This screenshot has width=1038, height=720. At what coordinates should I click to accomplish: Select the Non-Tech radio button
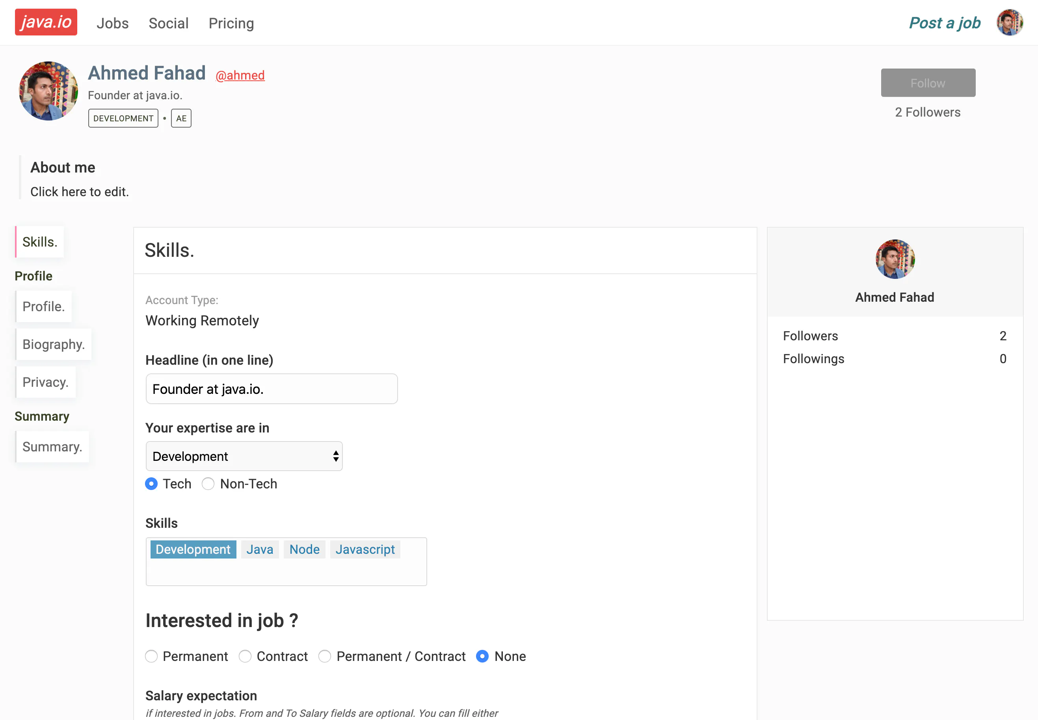208,484
